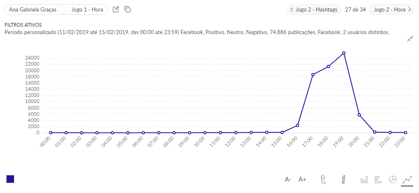The image size is (419, 193).
Task: Click the 16:00 data point on the line
Action: (298, 125)
